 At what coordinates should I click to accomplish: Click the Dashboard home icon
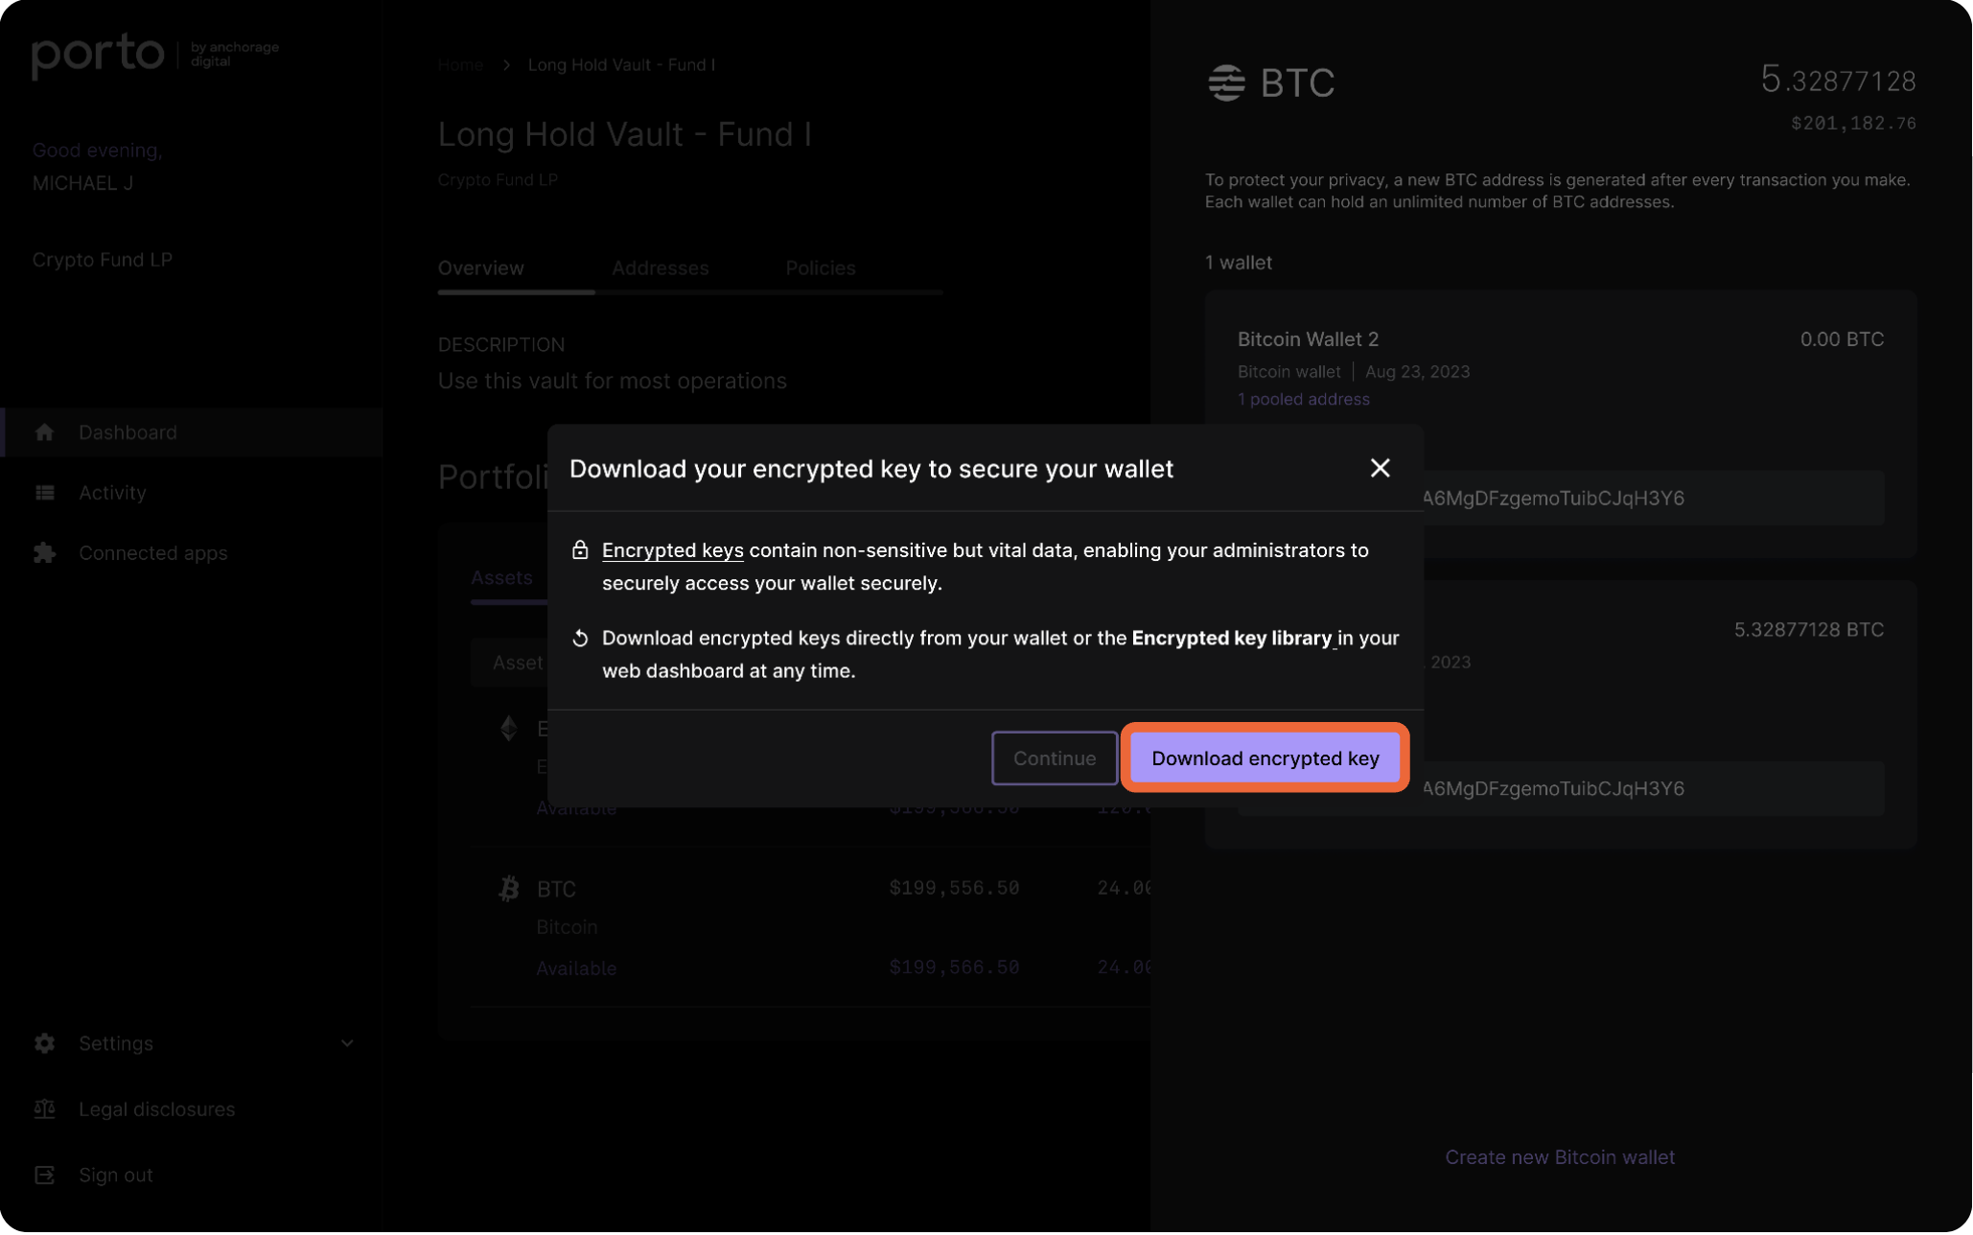44,432
